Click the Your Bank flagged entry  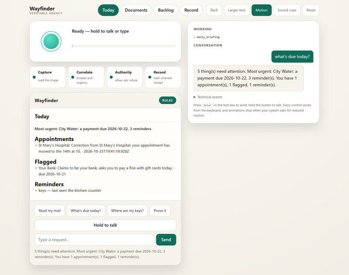[x=105, y=171]
